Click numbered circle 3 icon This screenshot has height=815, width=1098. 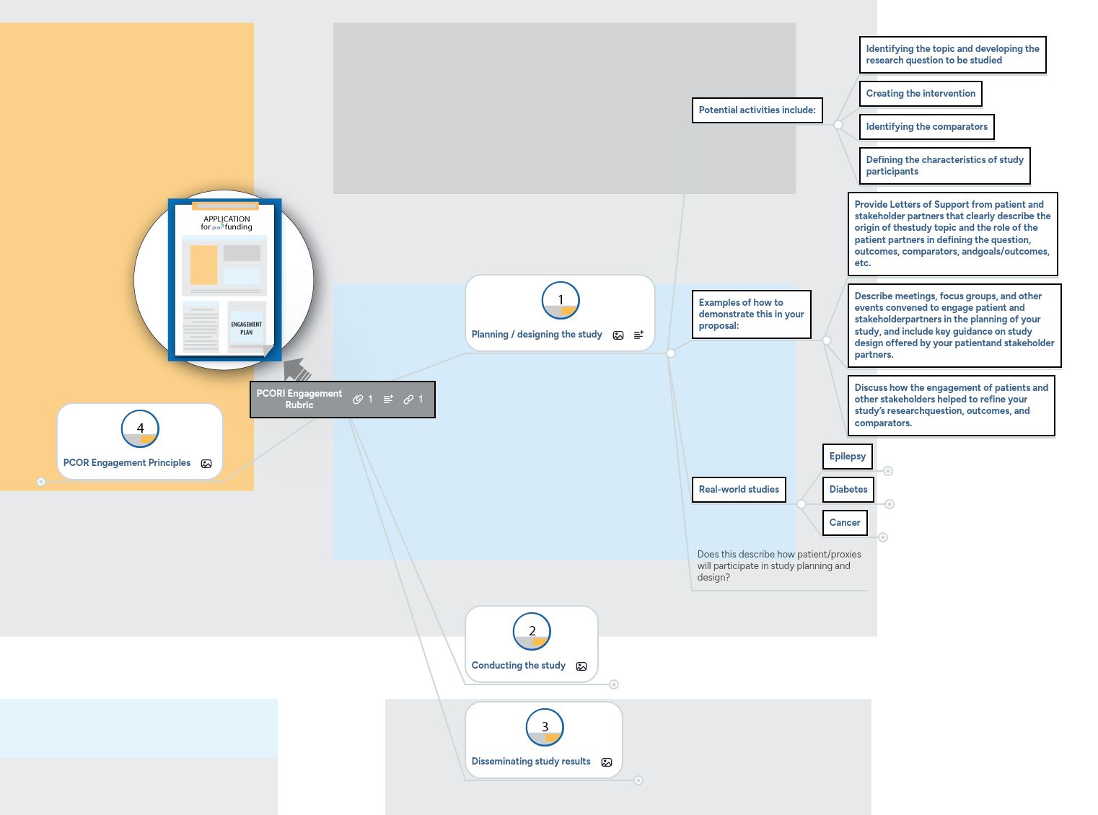pos(545,727)
